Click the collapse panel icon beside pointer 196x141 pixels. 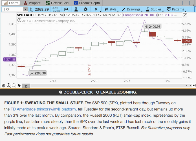point(26,86)
